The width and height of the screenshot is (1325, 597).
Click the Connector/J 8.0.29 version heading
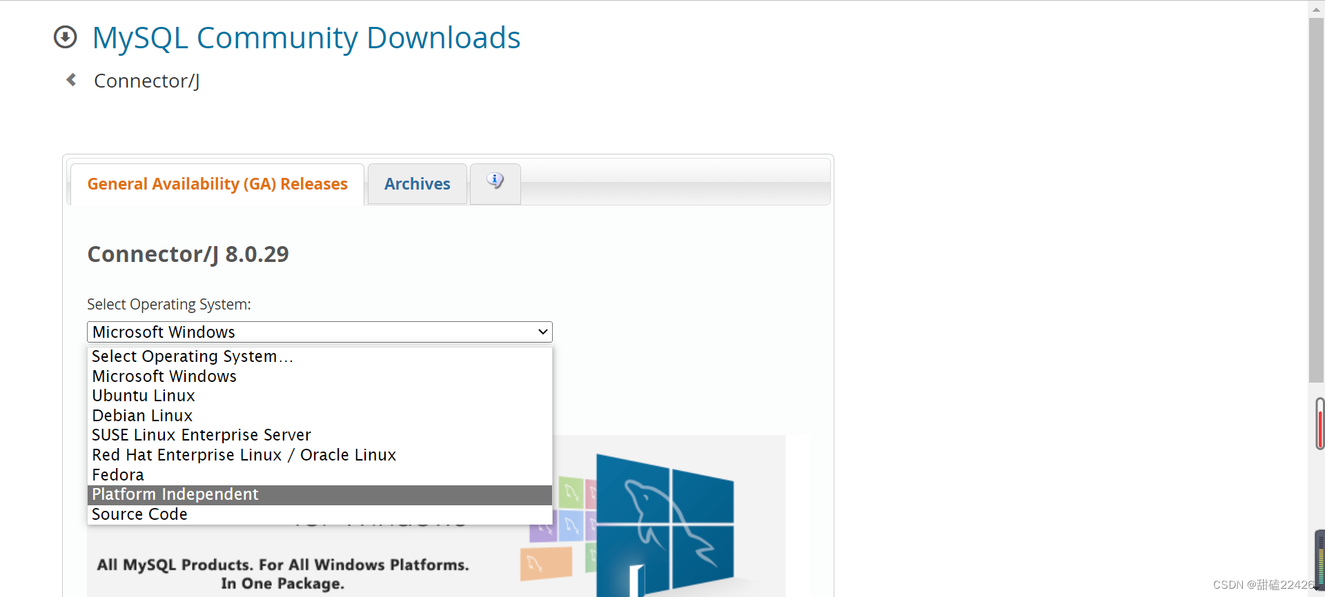188,254
